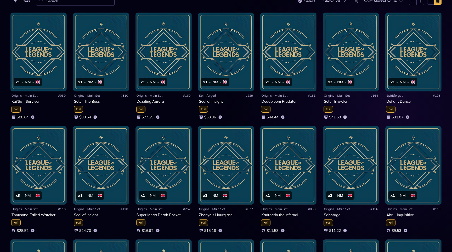Open the Filters panel
The height and width of the screenshot is (252, 452).
[x=22, y=2]
